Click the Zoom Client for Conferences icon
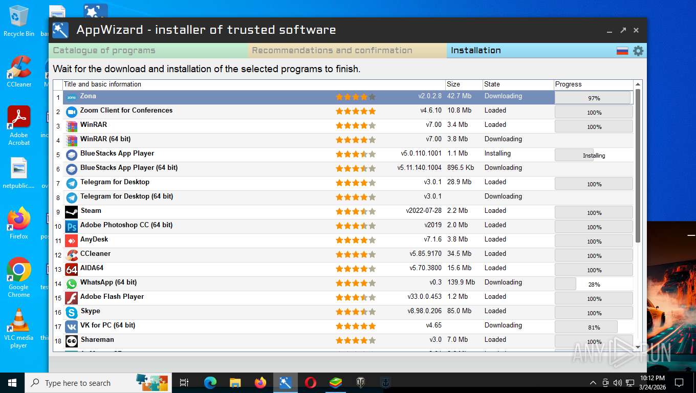696x393 pixels. 72,112
